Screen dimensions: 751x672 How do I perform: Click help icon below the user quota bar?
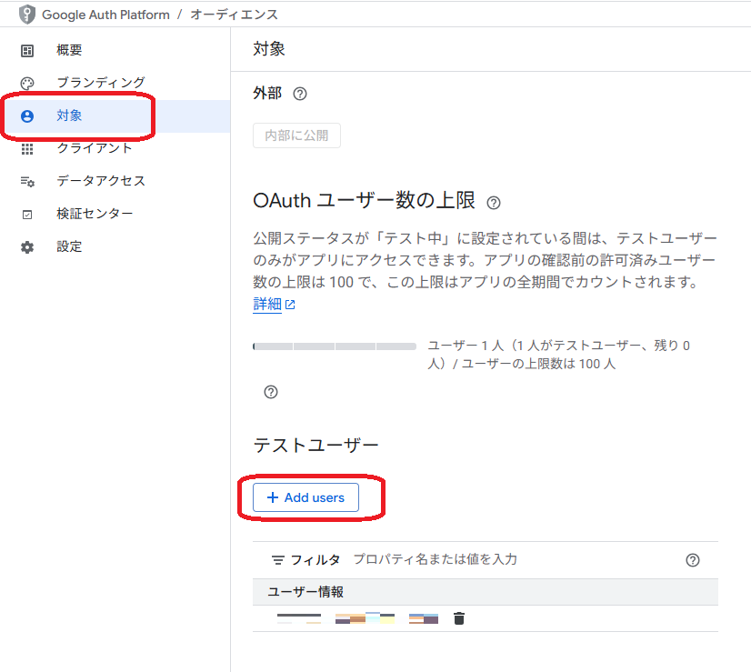pos(270,393)
